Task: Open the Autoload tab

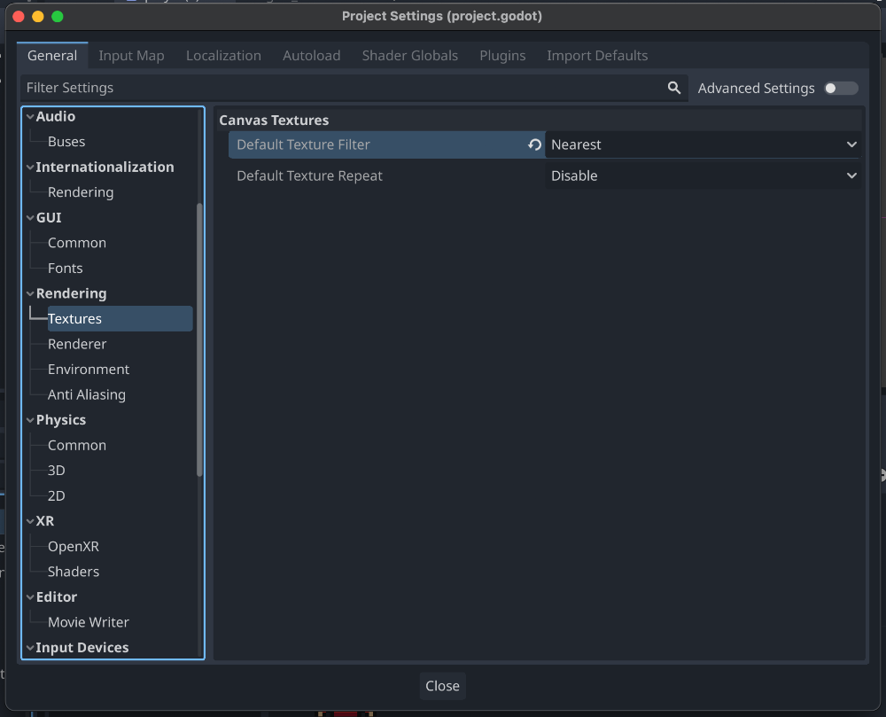Action: [311, 55]
